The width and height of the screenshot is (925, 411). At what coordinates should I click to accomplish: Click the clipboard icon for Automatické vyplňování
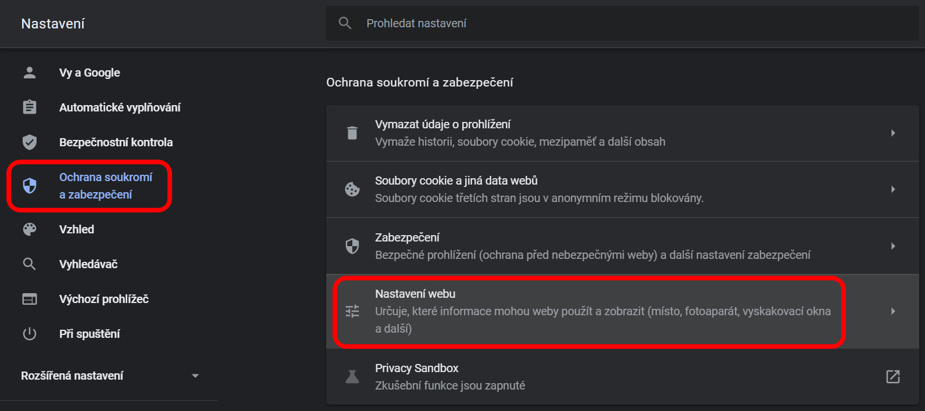coord(30,107)
